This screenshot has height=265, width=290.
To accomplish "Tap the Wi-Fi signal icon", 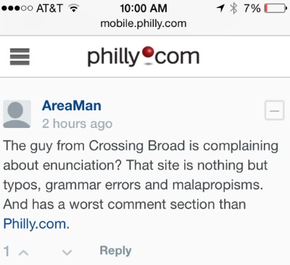I will click(x=74, y=9).
